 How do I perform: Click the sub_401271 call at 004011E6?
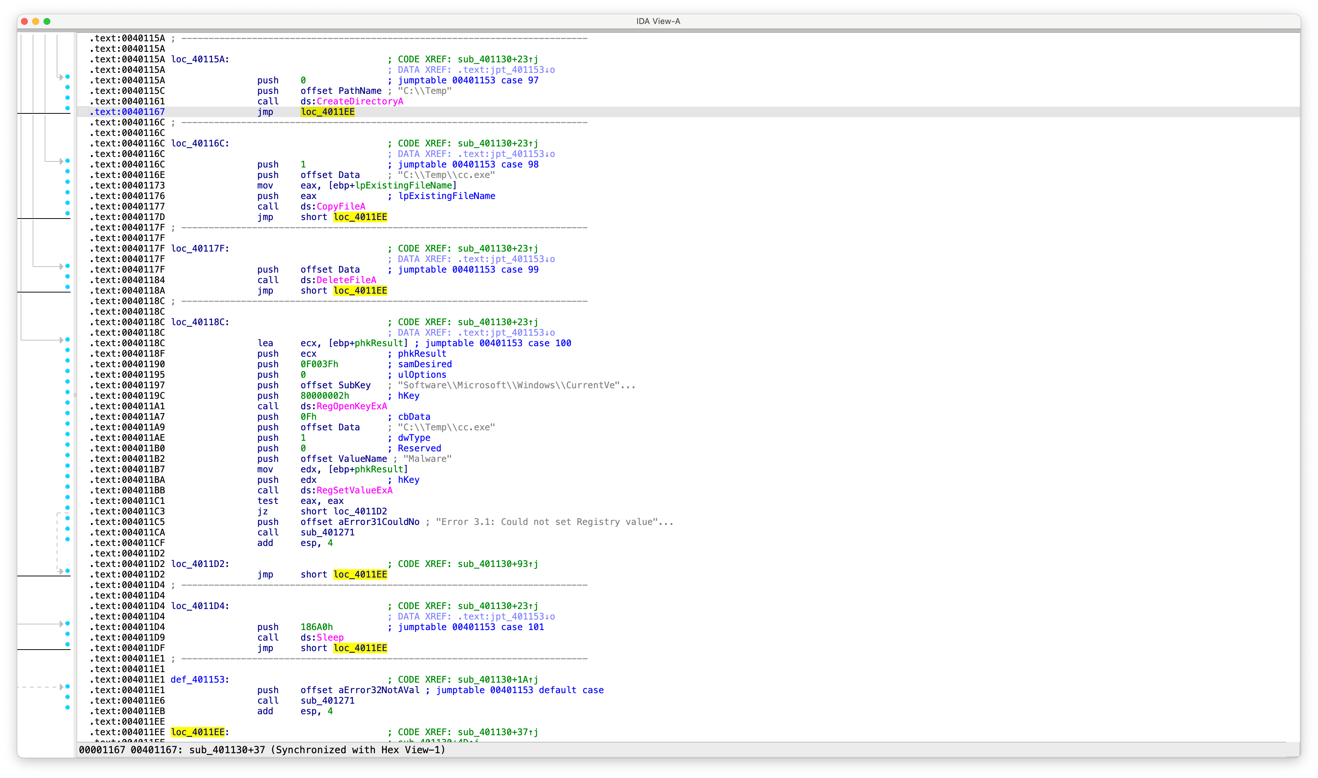[327, 700]
